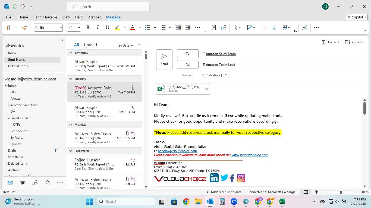Screen dimensions: 371x208
Task: Mark message as Low Importance
Action: 275,28
